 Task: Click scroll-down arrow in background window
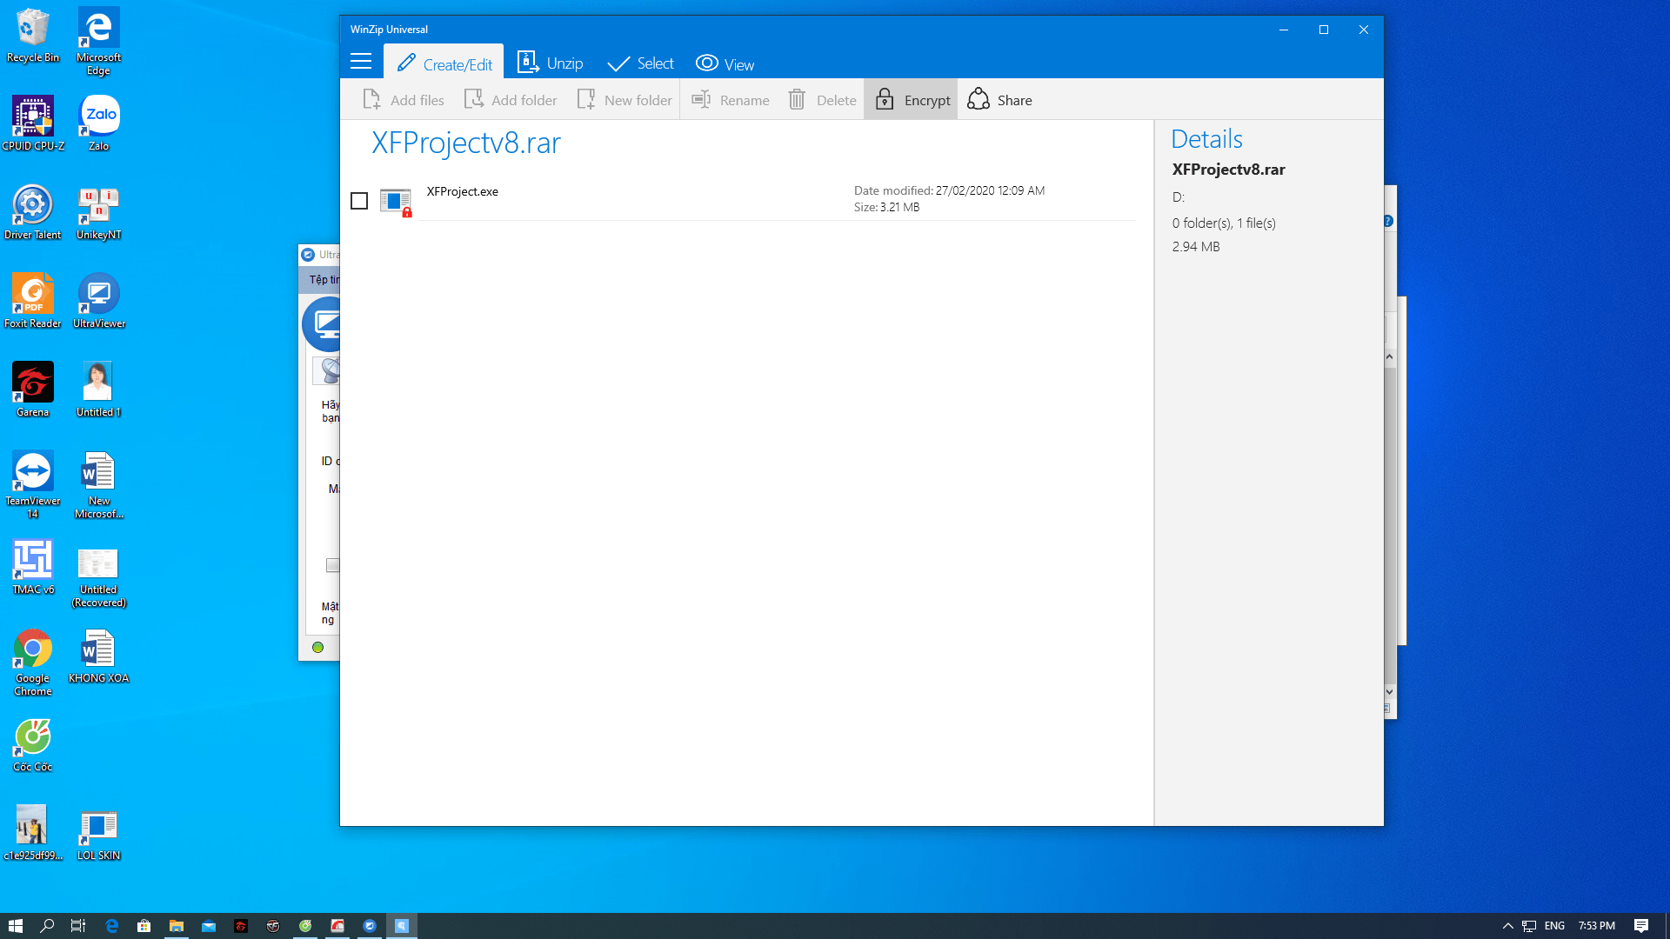click(x=1390, y=692)
